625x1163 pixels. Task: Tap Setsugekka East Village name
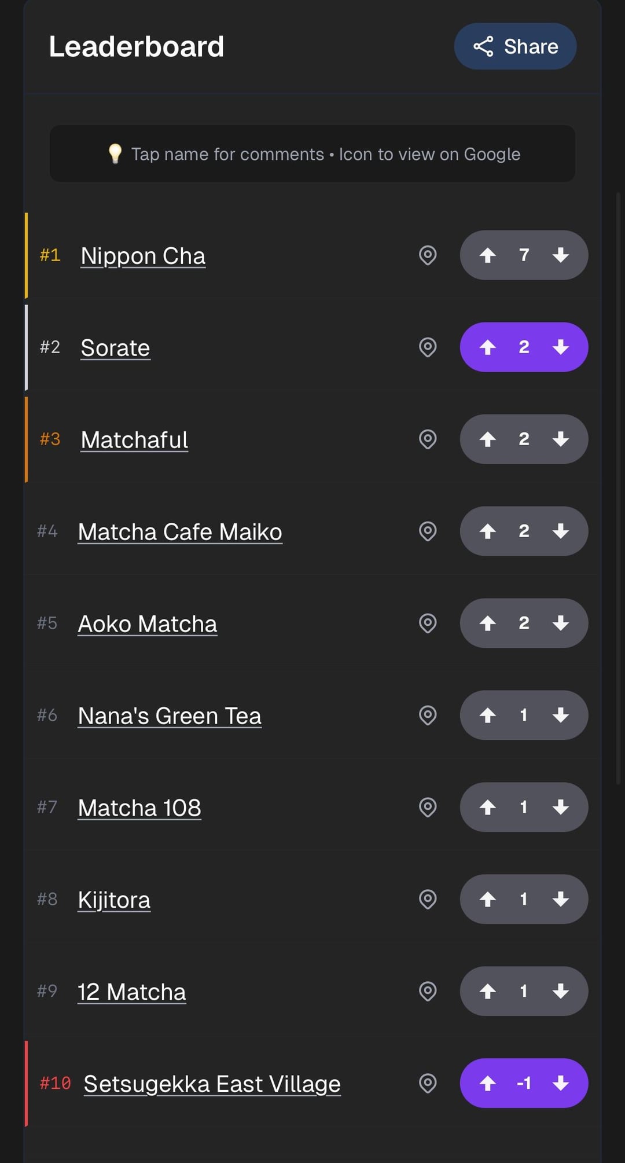(212, 1084)
